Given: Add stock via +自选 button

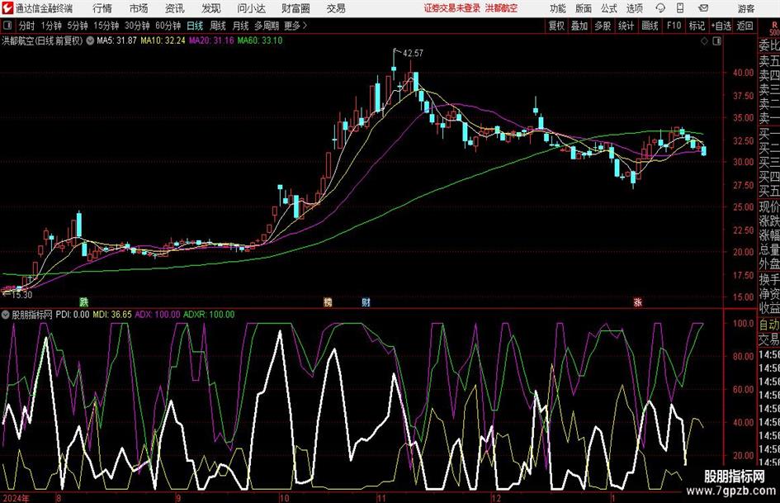Looking at the screenshot, I should 721,26.
